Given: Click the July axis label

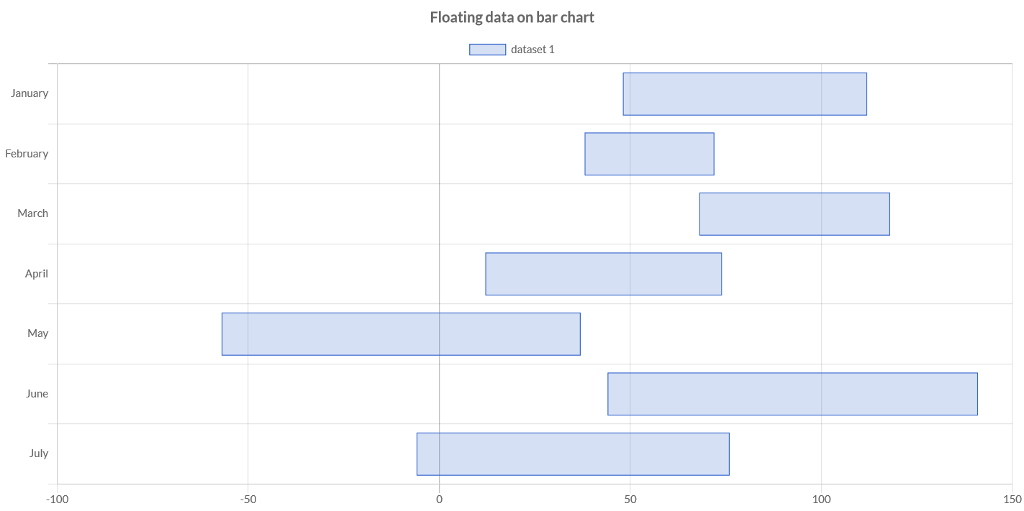Looking at the screenshot, I should click(x=39, y=454).
